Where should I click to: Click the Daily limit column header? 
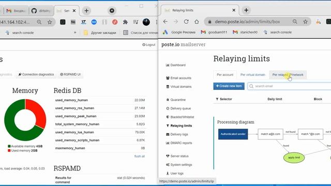pos(275,99)
